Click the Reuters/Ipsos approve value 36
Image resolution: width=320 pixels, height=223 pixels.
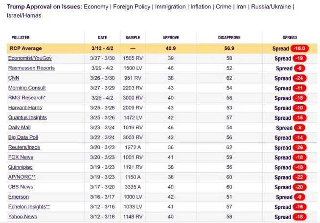[x=171, y=147]
